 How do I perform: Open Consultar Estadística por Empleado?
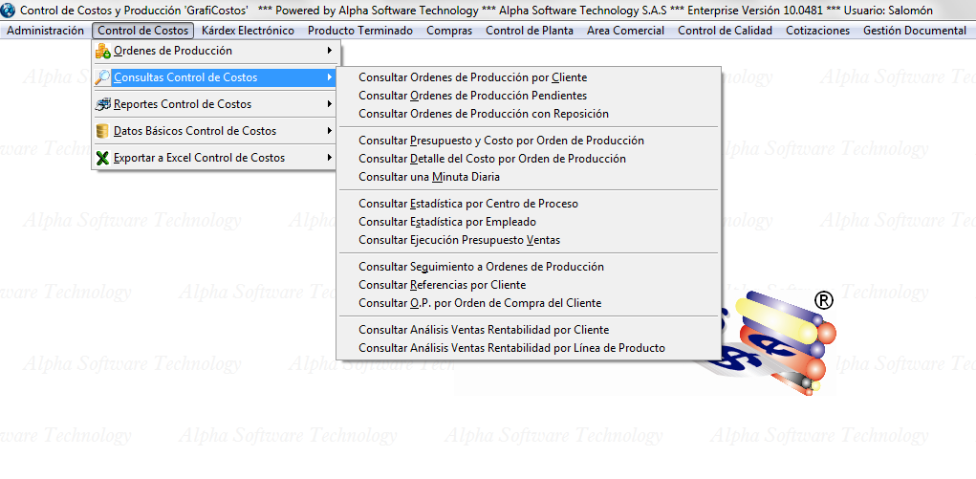(446, 222)
